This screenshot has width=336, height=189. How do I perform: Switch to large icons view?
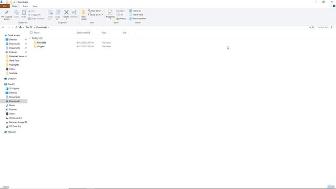click(333, 187)
